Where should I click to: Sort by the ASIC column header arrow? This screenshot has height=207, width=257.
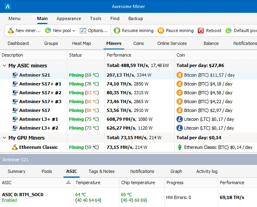pyautogui.click(x=68, y=183)
